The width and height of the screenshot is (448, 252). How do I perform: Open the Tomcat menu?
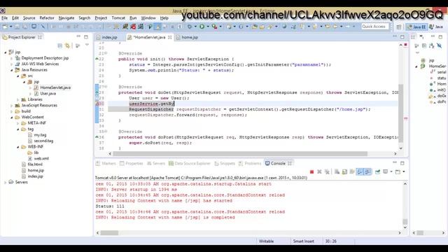point(118,17)
